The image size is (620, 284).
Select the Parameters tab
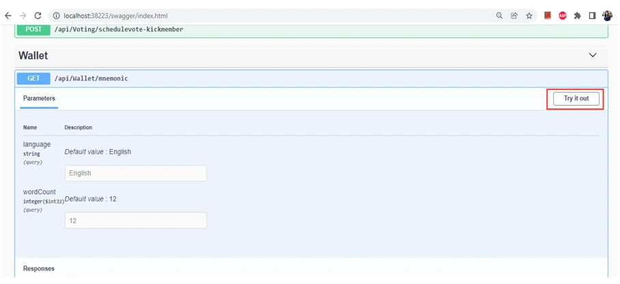(x=39, y=98)
